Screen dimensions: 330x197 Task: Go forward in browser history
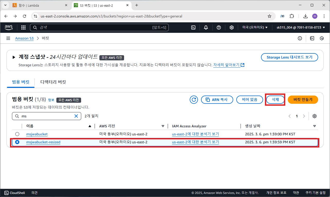click(x=15, y=16)
